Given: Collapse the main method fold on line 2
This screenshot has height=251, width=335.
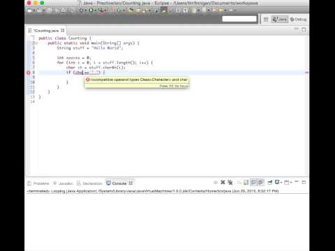Looking at the screenshot, I should pos(36,43).
